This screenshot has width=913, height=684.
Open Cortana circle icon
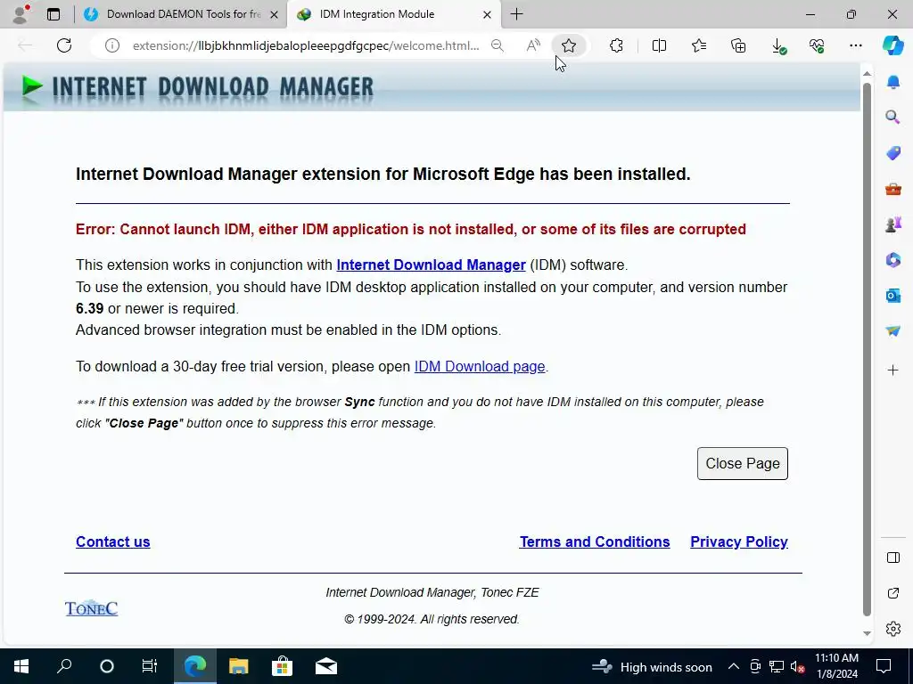pos(107,666)
